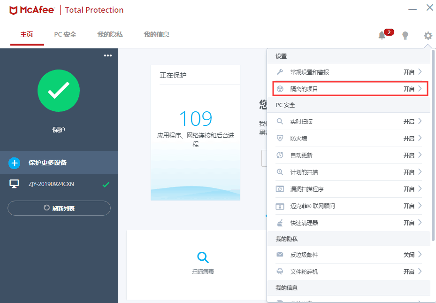Click the computer monitor icon for ZJY-20190924CXN
This screenshot has height=303, width=436.
pos(14,184)
